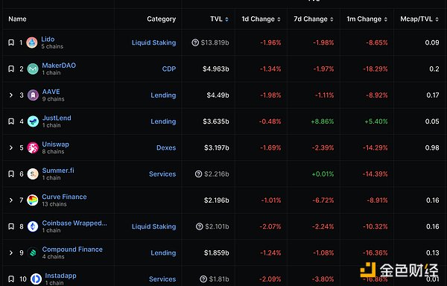Click the Compound Finance logo icon

click(x=33, y=252)
